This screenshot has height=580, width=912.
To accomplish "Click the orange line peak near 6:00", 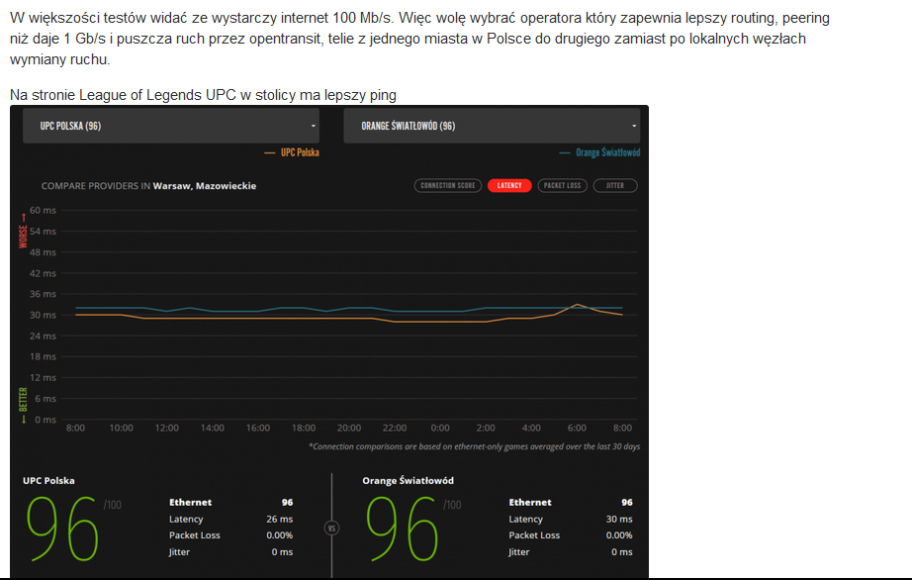I will 578,305.
